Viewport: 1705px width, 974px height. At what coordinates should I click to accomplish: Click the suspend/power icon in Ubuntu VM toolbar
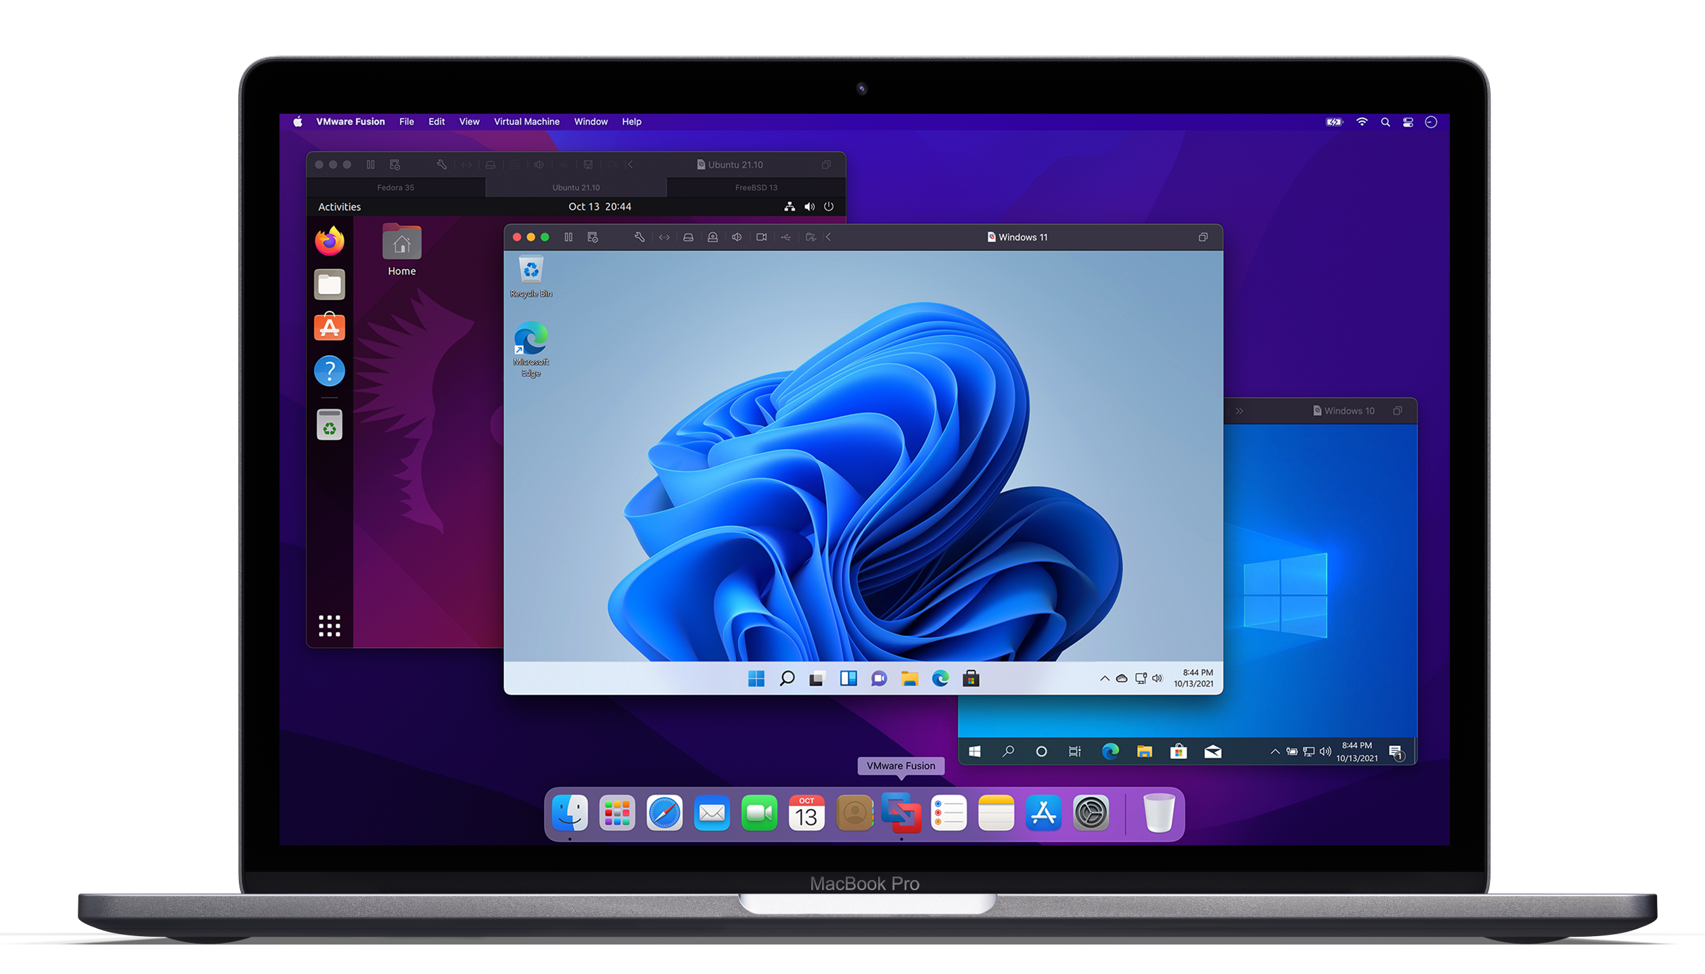(x=828, y=207)
